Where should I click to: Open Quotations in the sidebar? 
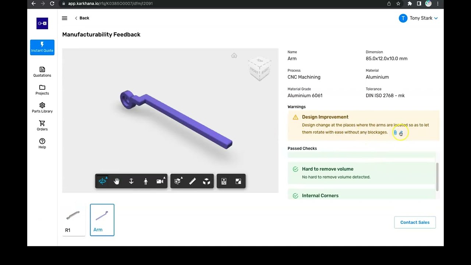coord(42,72)
